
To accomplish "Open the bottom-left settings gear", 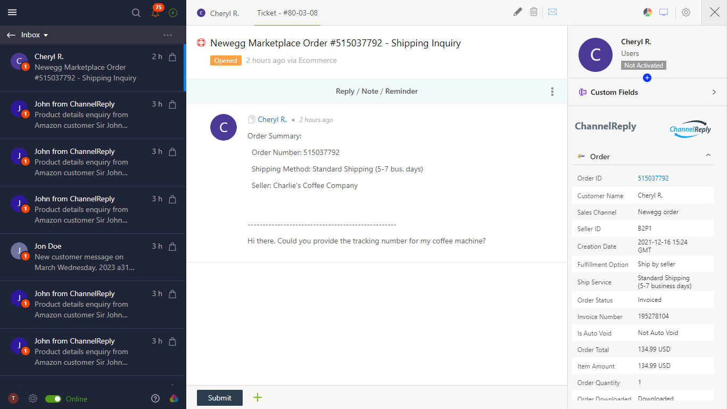I will point(33,398).
